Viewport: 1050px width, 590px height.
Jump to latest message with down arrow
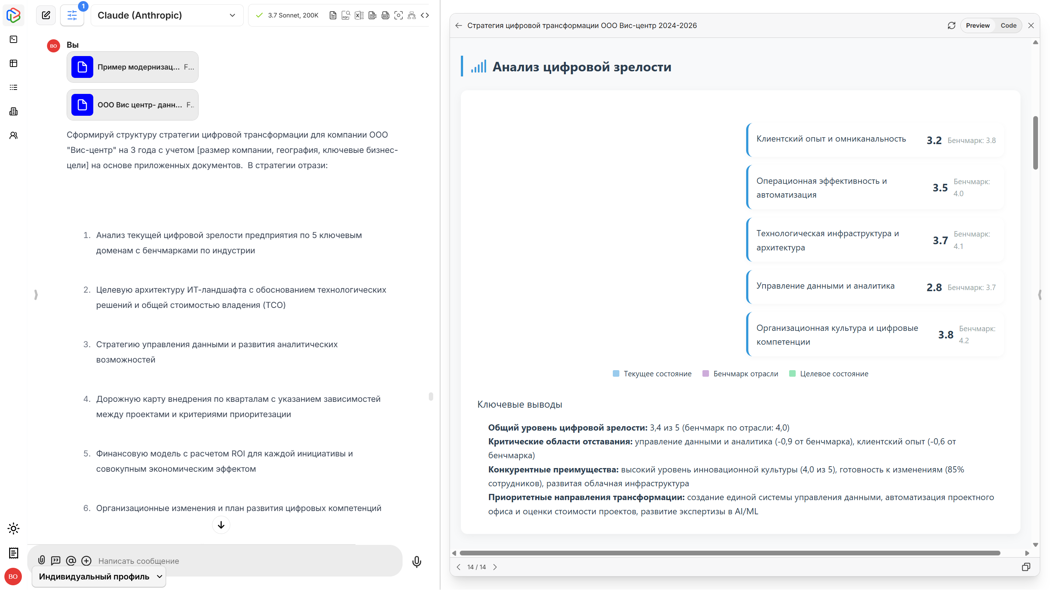[221, 525]
